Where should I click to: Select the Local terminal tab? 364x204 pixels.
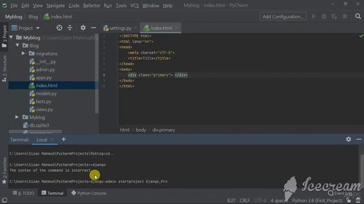tap(42, 139)
